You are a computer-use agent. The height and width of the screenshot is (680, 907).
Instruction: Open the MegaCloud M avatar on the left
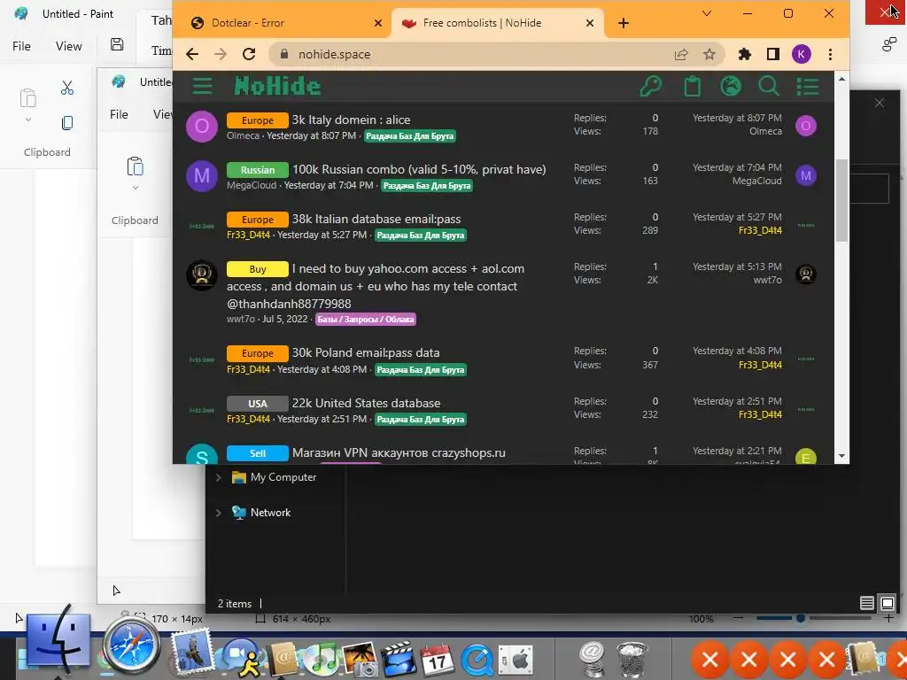pos(202,176)
